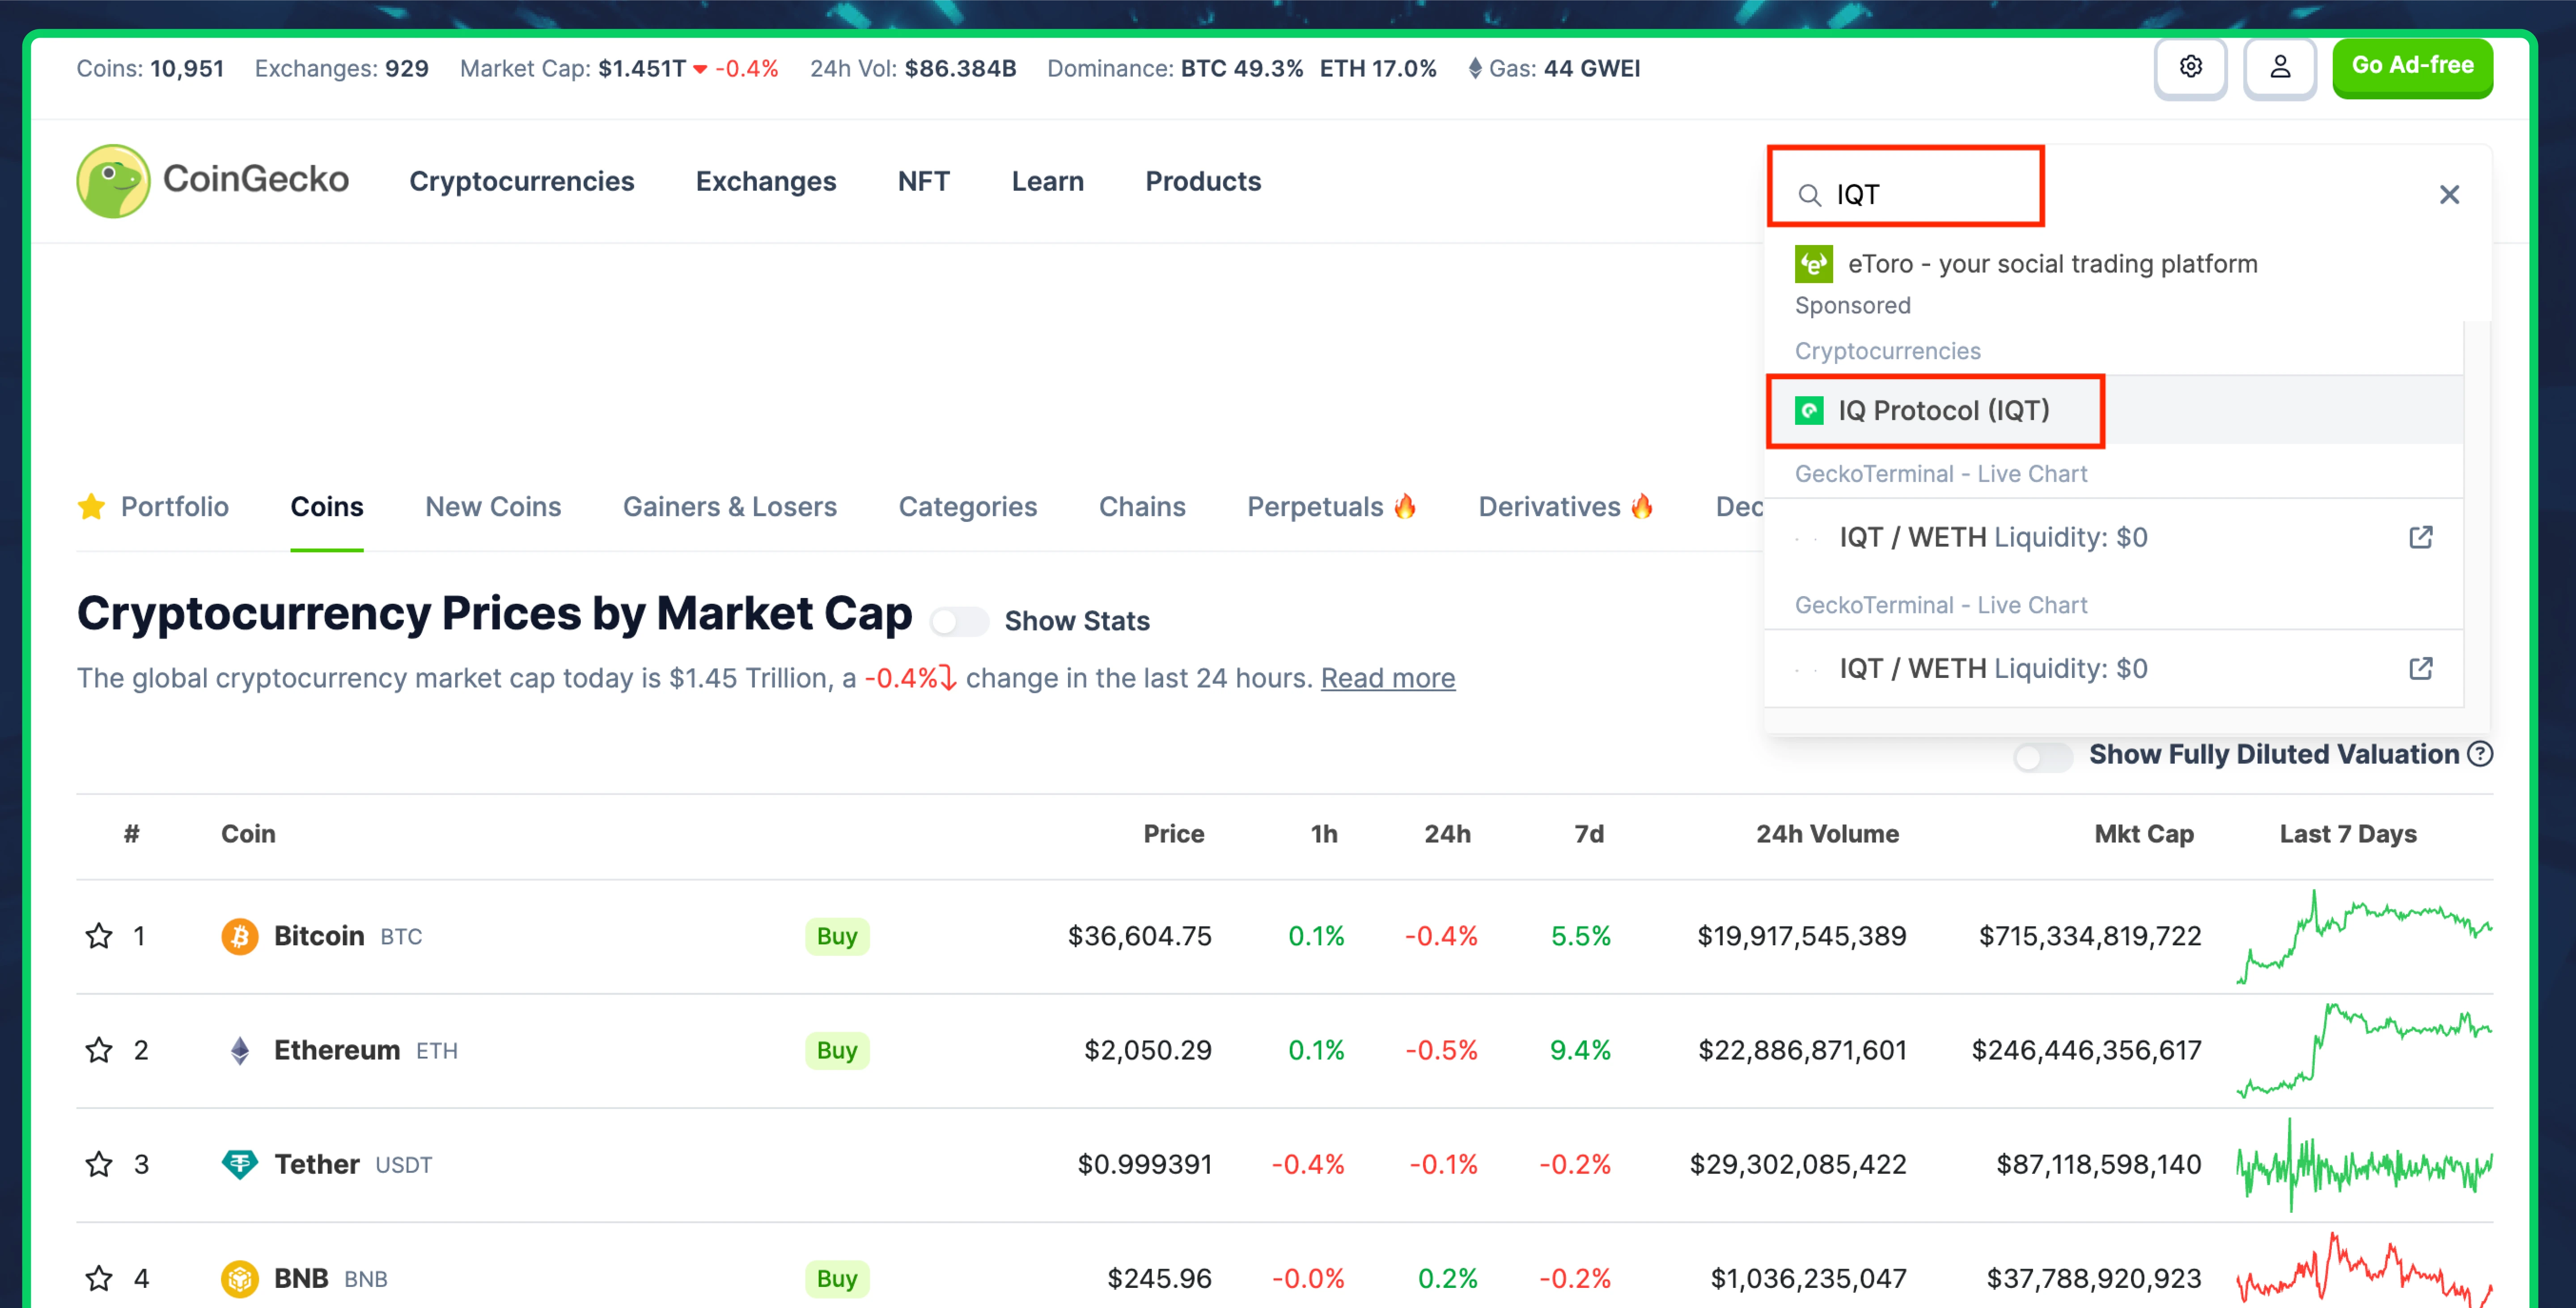
Task: Click the Tether 7-day sparkline chart
Action: [2364, 1164]
